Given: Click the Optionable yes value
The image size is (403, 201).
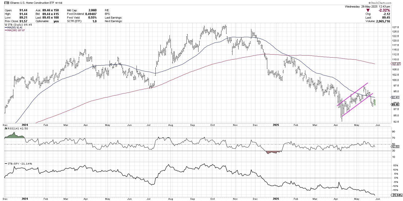Looking at the screenshot, I should 56,21.
